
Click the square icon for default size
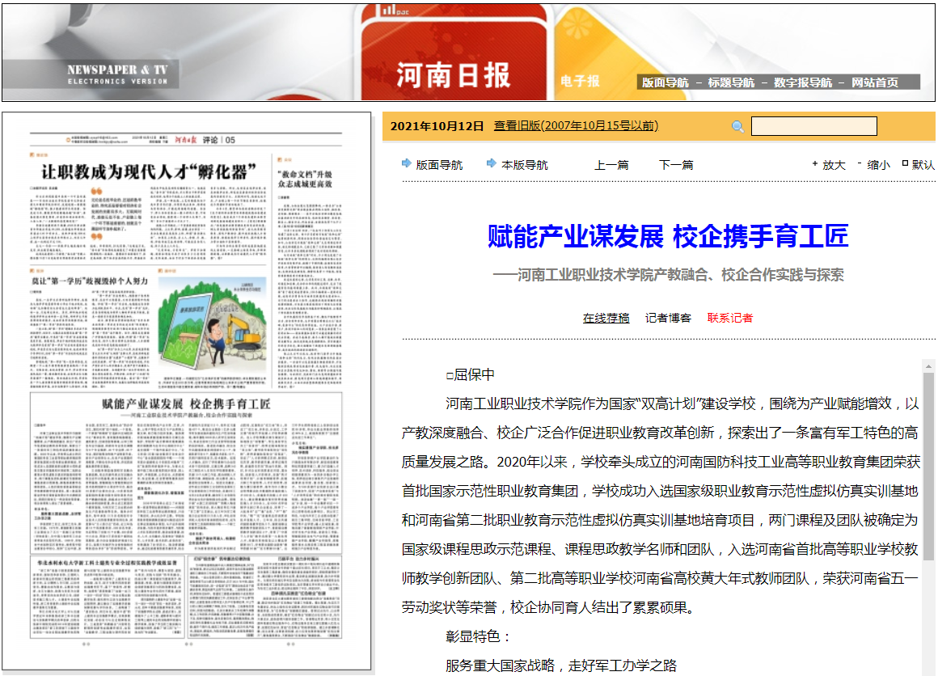905,164
